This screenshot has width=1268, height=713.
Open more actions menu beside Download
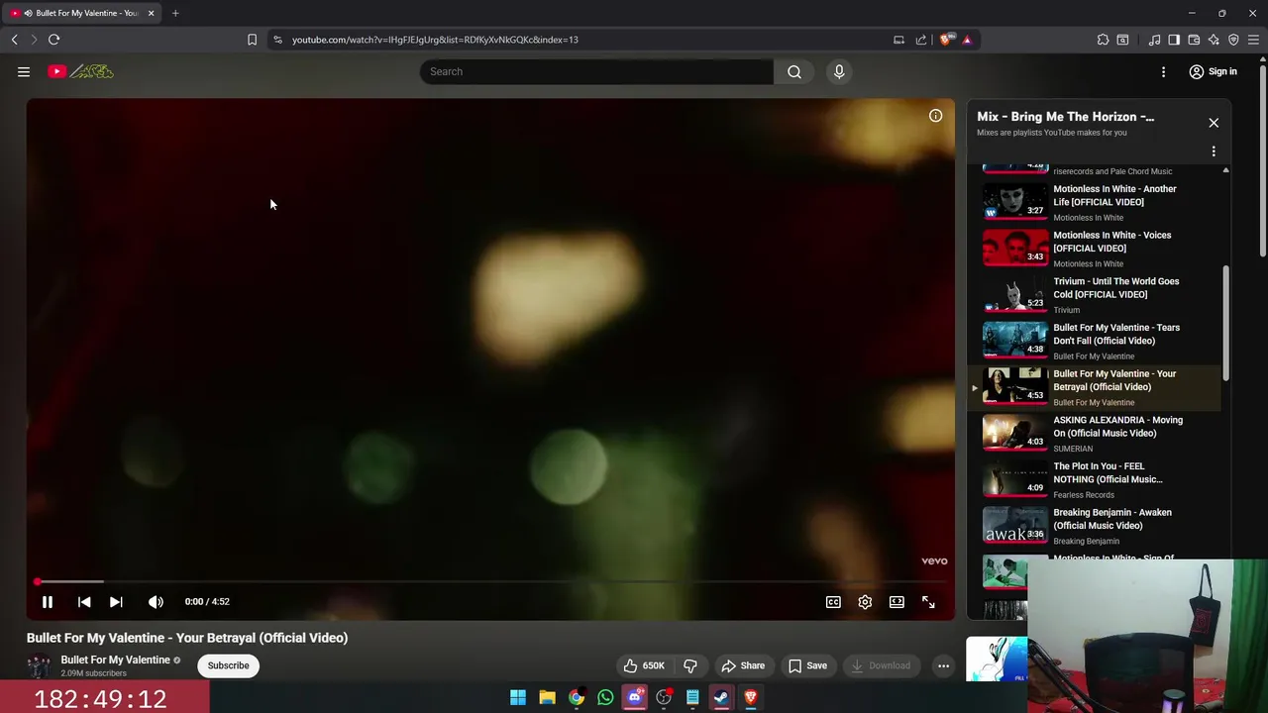(943, 665)
